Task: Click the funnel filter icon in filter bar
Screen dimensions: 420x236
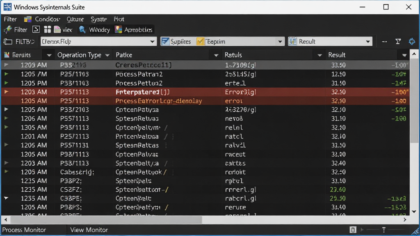Action: pos(398,41)
